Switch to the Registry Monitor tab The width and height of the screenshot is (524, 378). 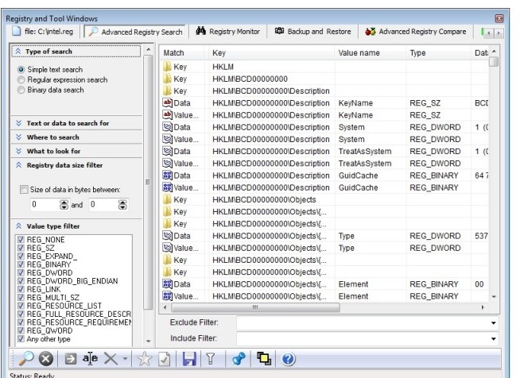tap(227, 32)
